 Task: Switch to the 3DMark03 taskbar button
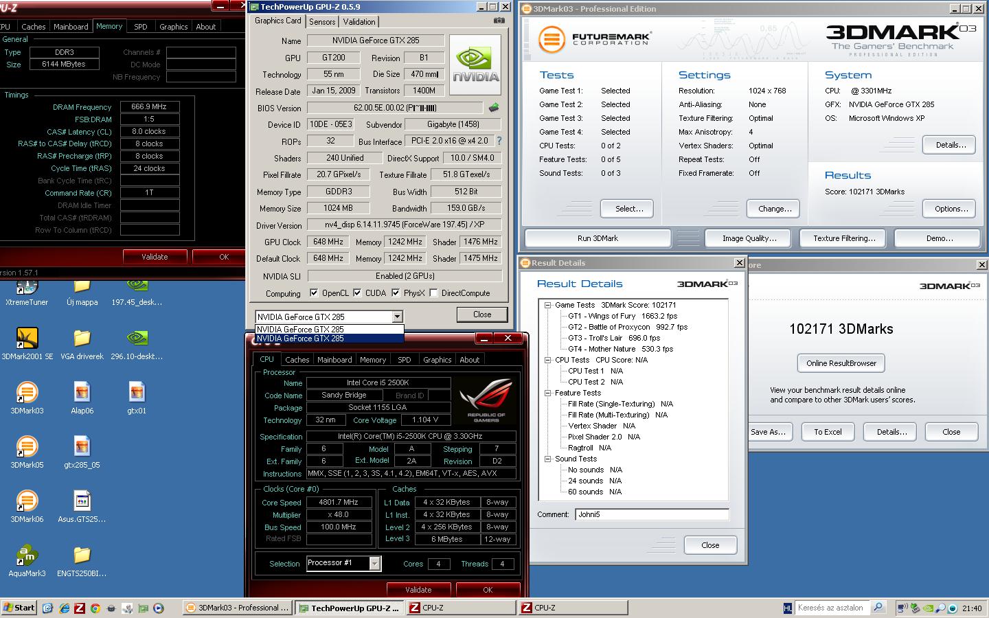[238, 608]
